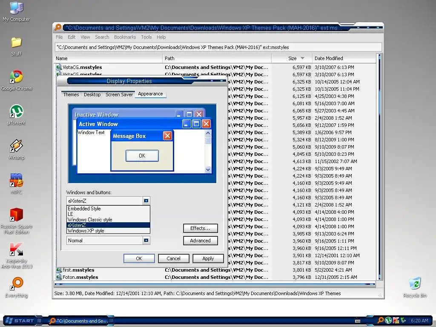
Task: Select the Appearance tab
Action: (x=150, y=94)
